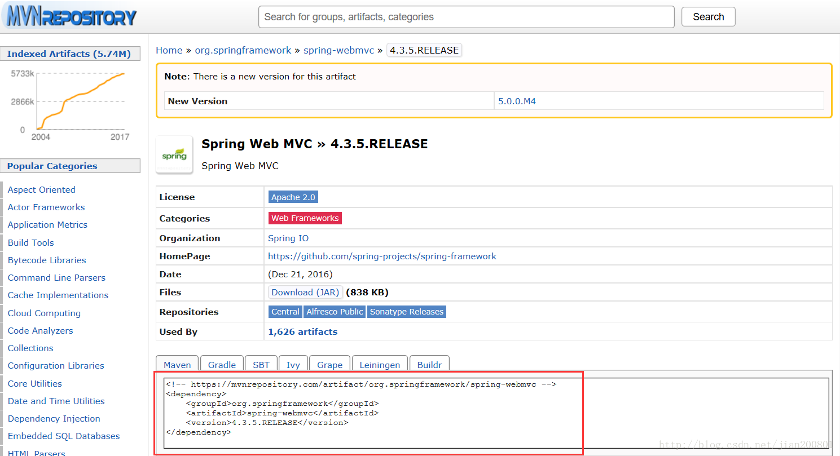Open Application Metrics category
The height and width of the screenshot is (456, 840).
(47, 225)
